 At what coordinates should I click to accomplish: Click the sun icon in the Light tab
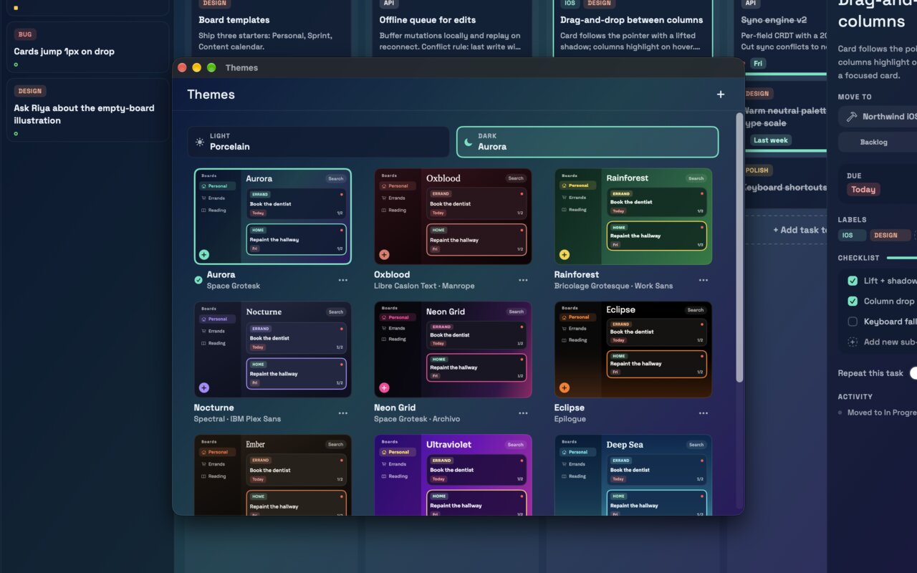coord(200,142)
